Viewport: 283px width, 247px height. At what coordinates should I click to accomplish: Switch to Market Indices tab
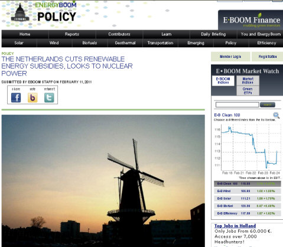(248, 81)
